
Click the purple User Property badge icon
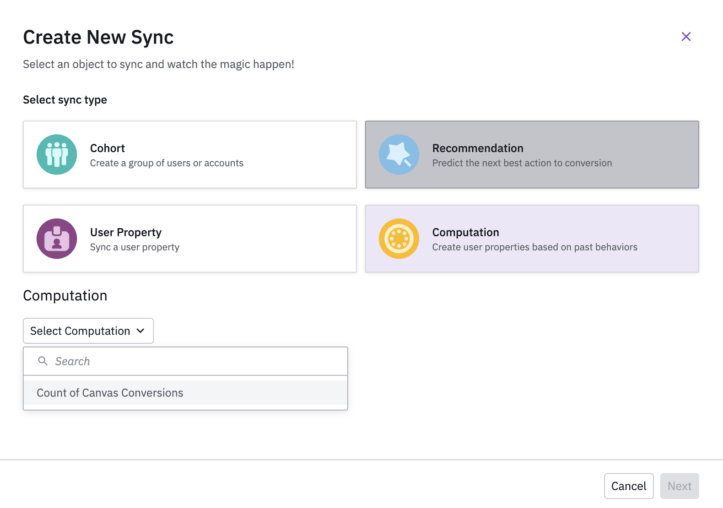(57, 239)
